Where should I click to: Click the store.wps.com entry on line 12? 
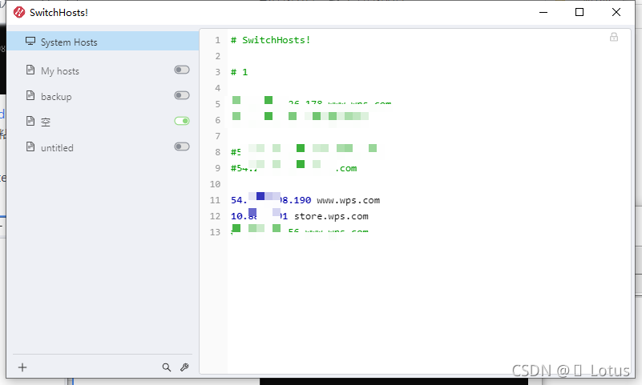click(x=331, y=216)
